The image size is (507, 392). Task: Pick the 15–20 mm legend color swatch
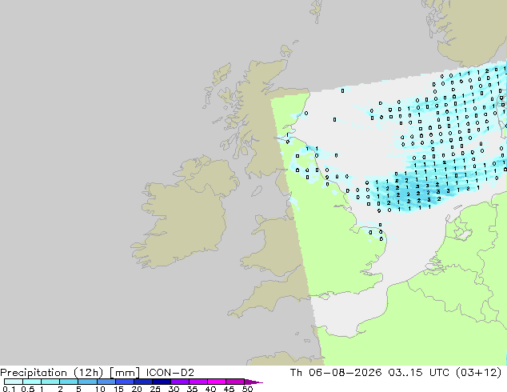click(124, 382)
